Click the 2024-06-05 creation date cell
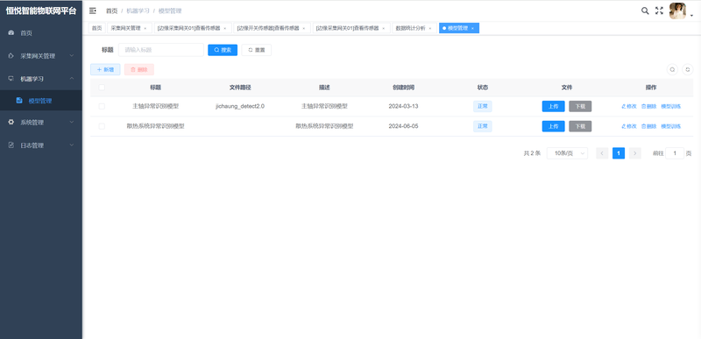 pos(403,126)
